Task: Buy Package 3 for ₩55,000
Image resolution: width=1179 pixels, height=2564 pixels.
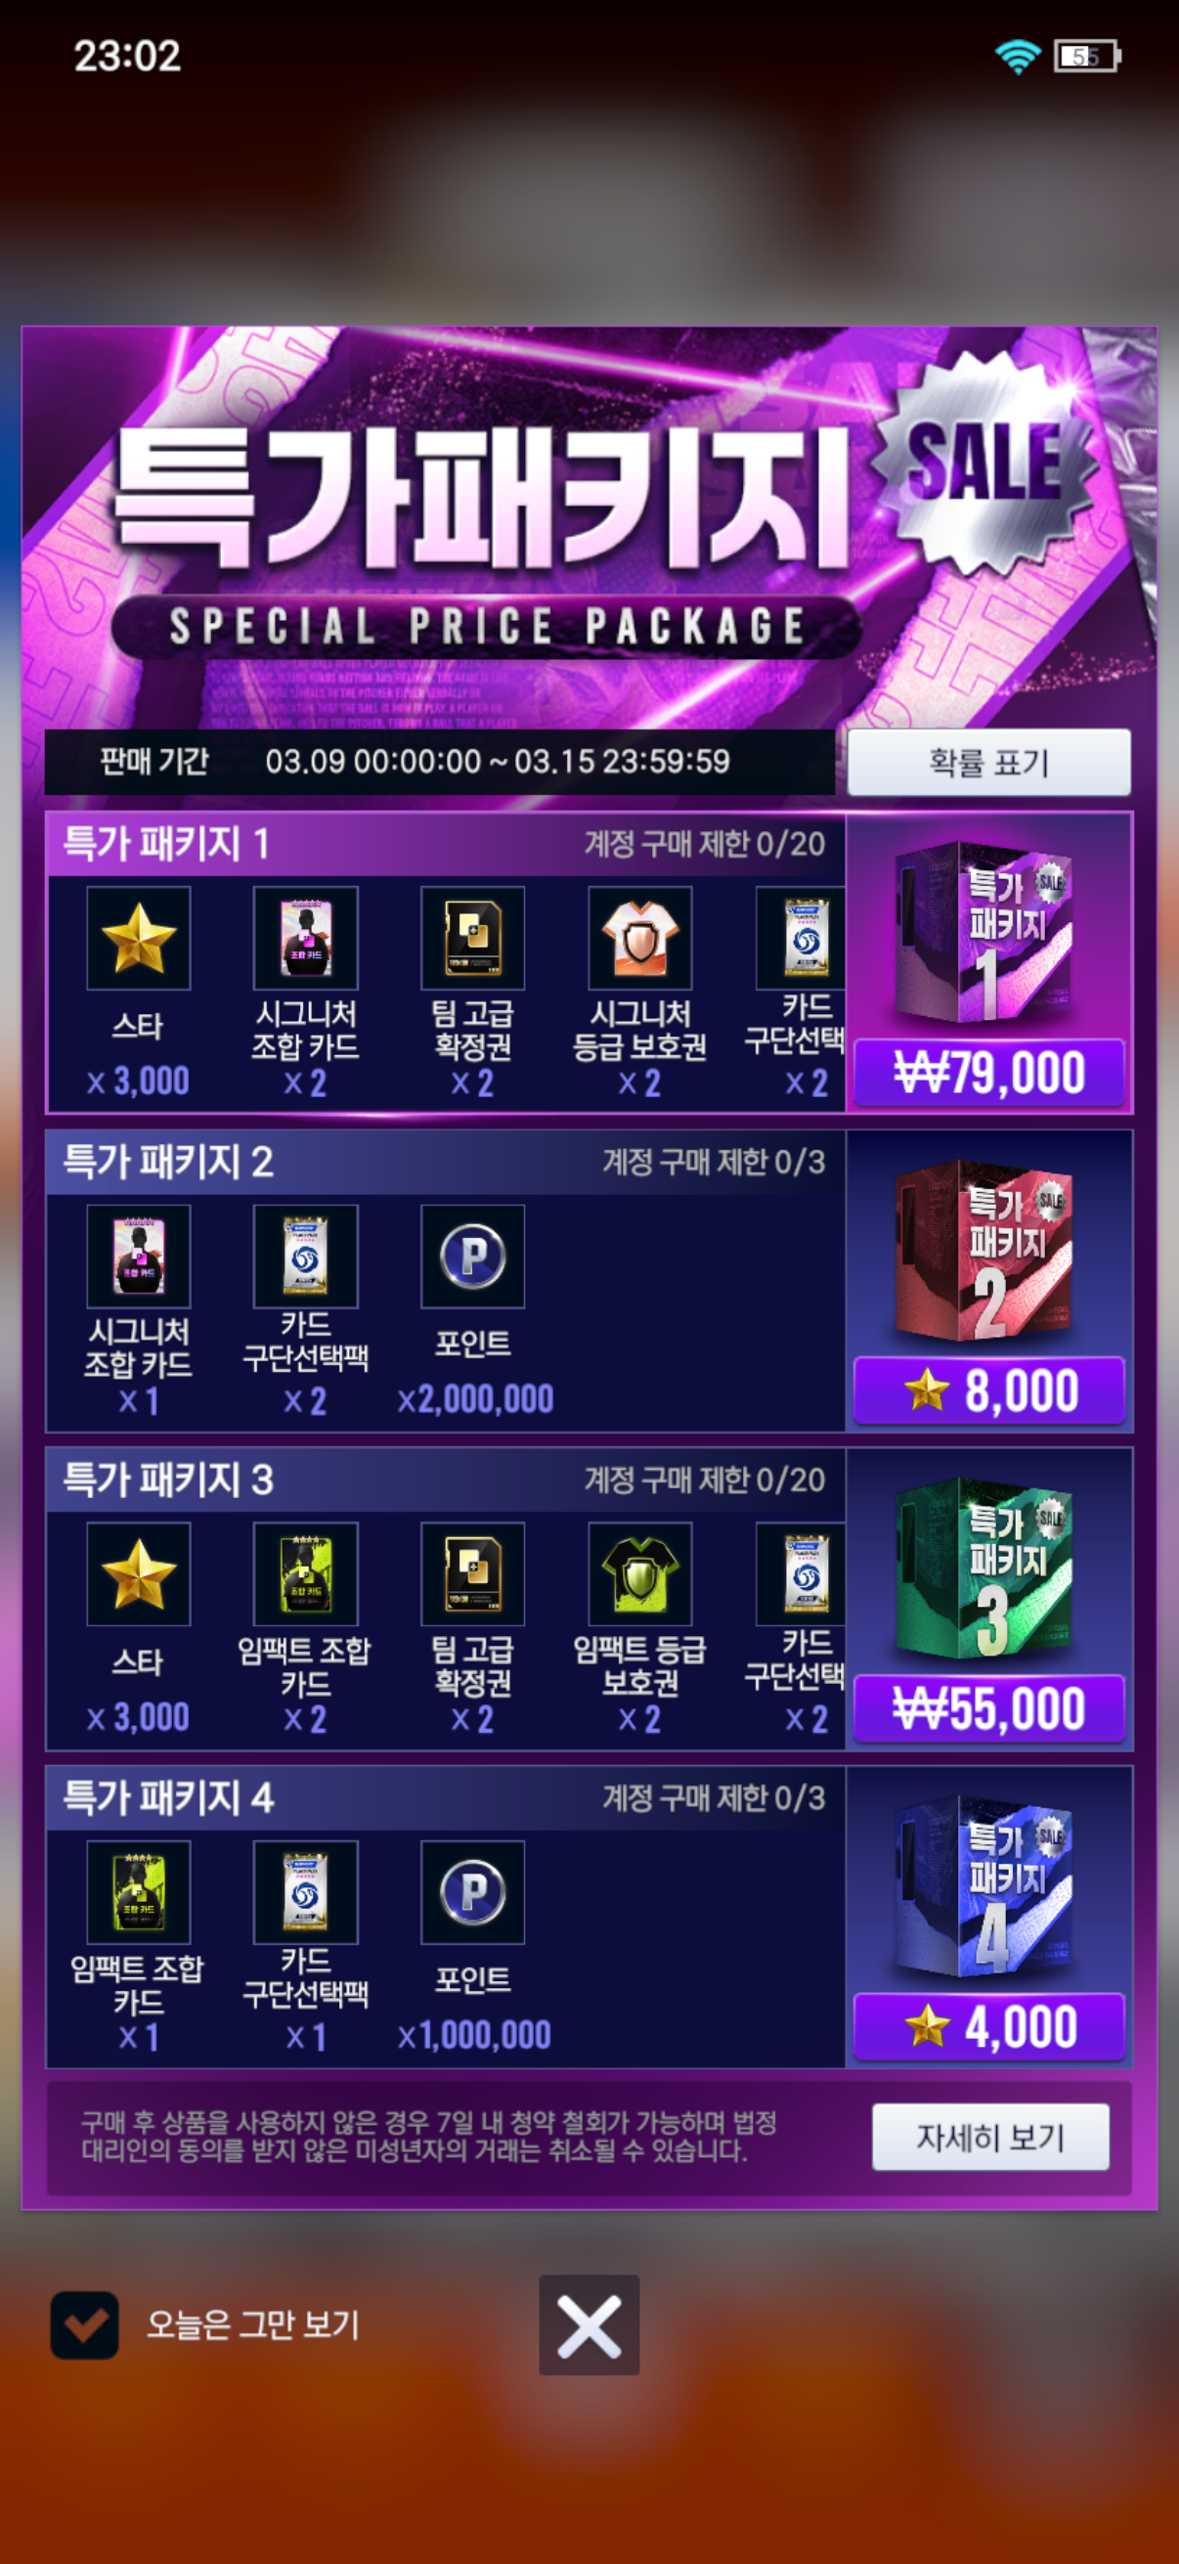Action: [989, 1709]
